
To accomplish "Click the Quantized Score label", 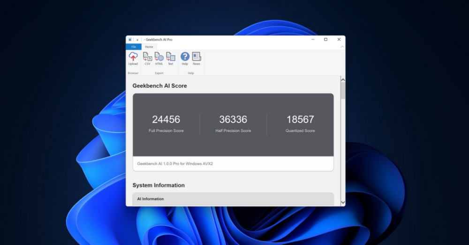I will (300, 130).
